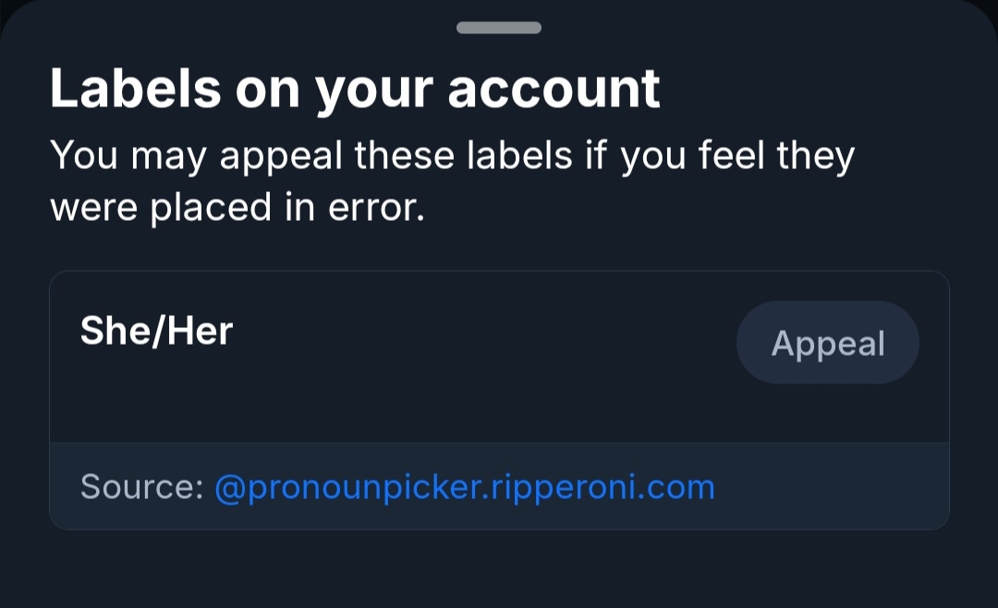Click the sheet drag handle at top
The width and height of the screenshot is (998, 608).
point(499,28)
